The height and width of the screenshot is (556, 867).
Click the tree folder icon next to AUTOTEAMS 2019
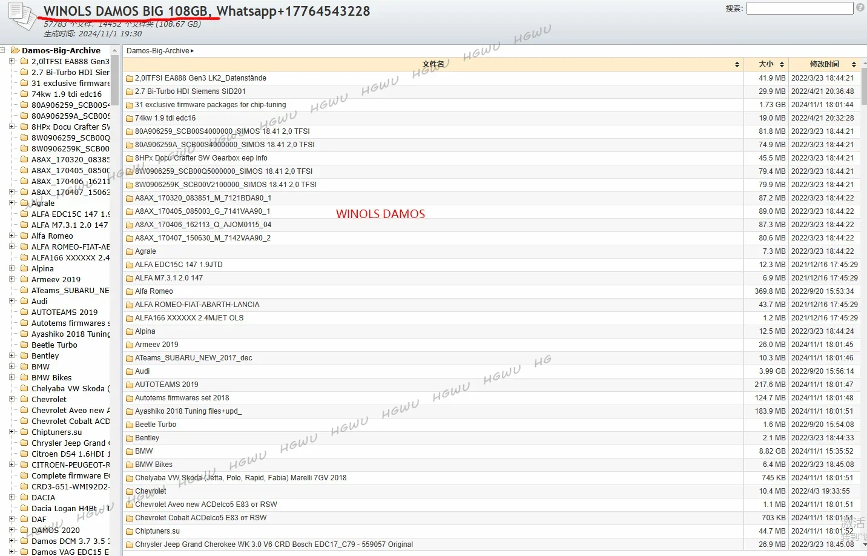point(25,312)
